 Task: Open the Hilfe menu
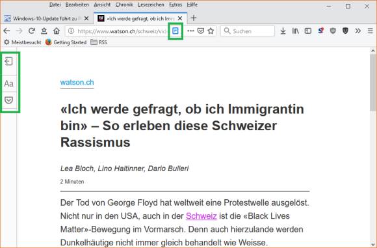192,5
